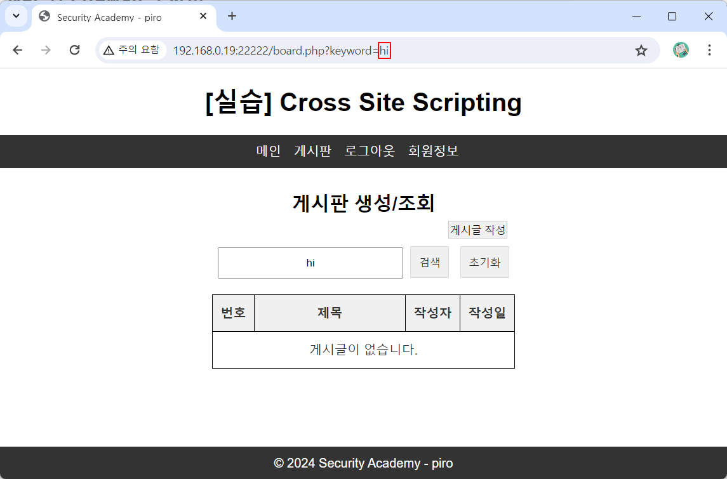Image resolution: width=727 pixels, height=479 pixels.
Task: Click the 로그아웃 navigation link
Action: 370,151
